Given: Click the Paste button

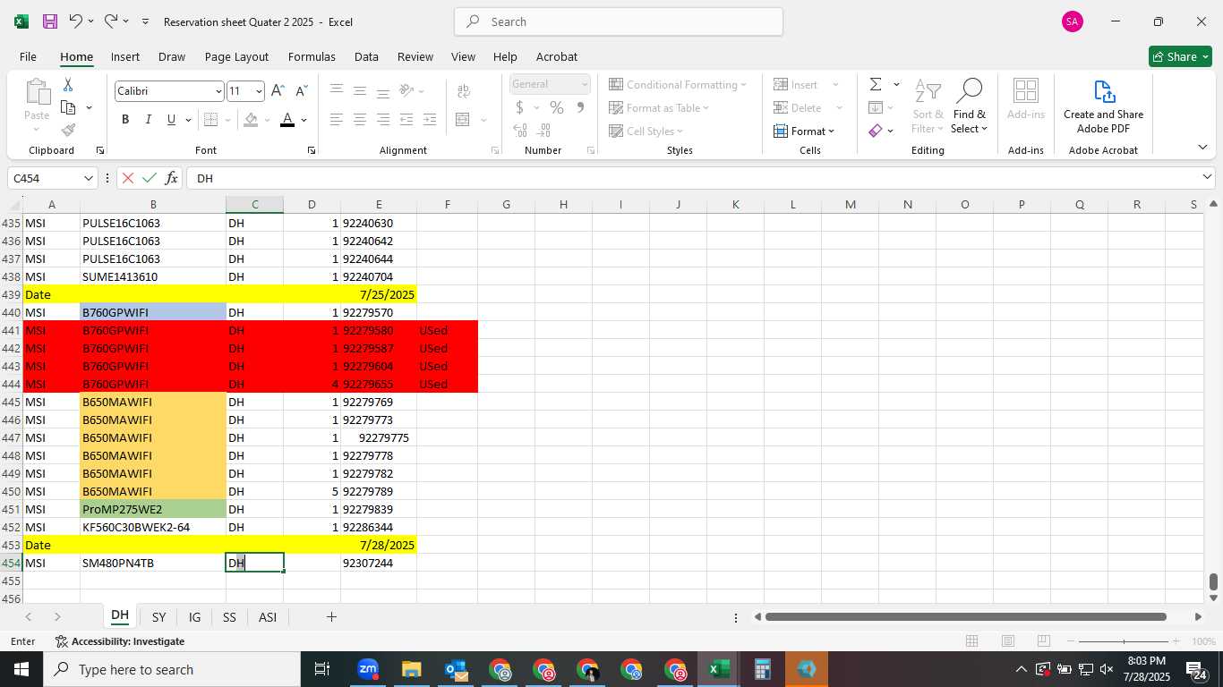Looking at the screenshot, I should click(37, 100).
